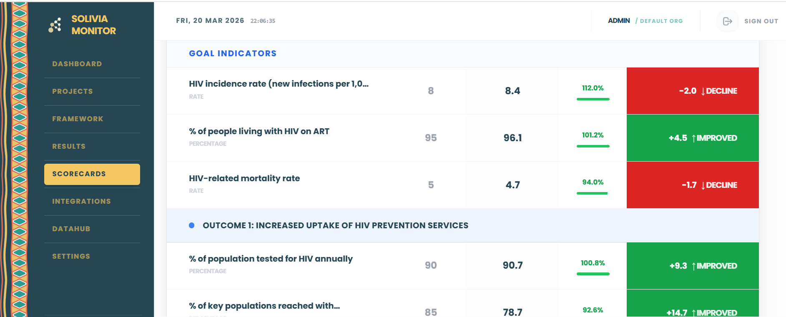Click the DEFAULT ORG label
The image size is (786, 317).
tap(661, 21)
